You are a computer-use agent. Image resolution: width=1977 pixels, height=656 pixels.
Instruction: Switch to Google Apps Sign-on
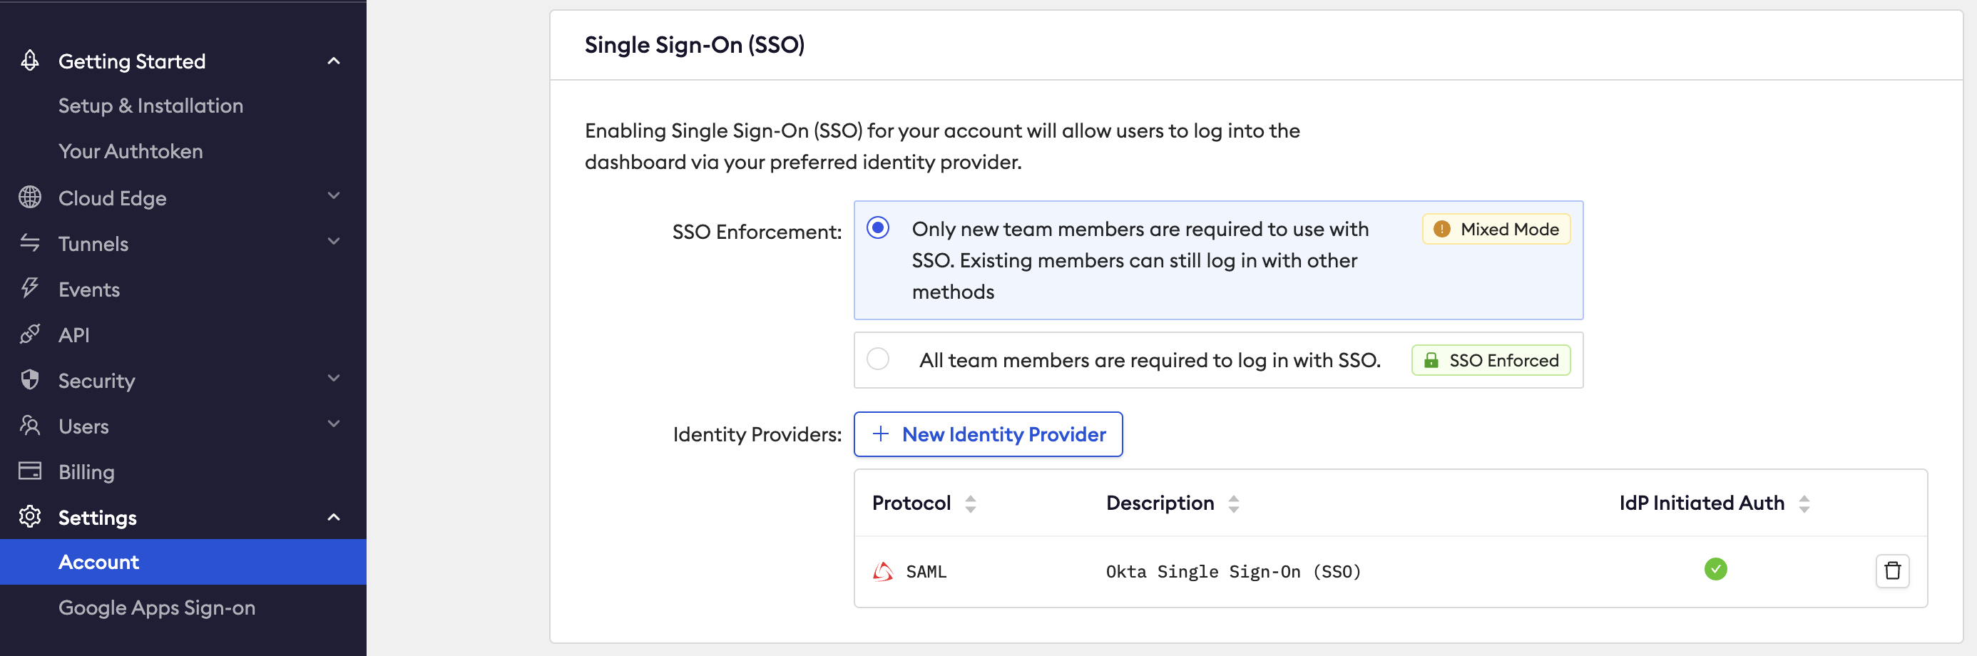[x=157, y=607]
